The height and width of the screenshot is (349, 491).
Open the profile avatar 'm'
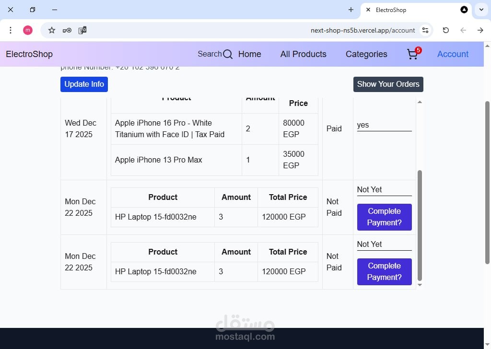click(x=27, y=30)
